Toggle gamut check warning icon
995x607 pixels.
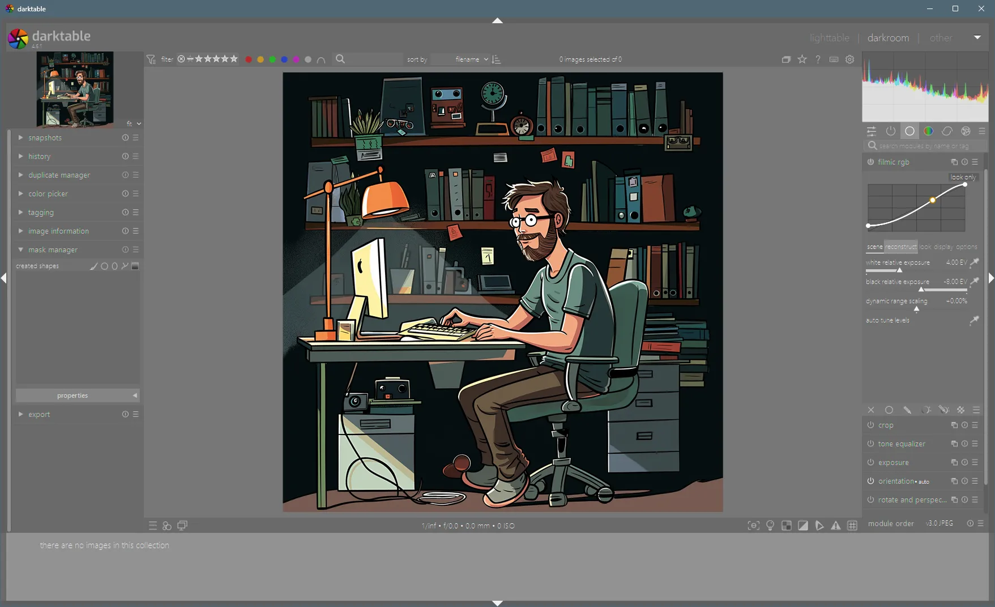[x=836, y=526]
